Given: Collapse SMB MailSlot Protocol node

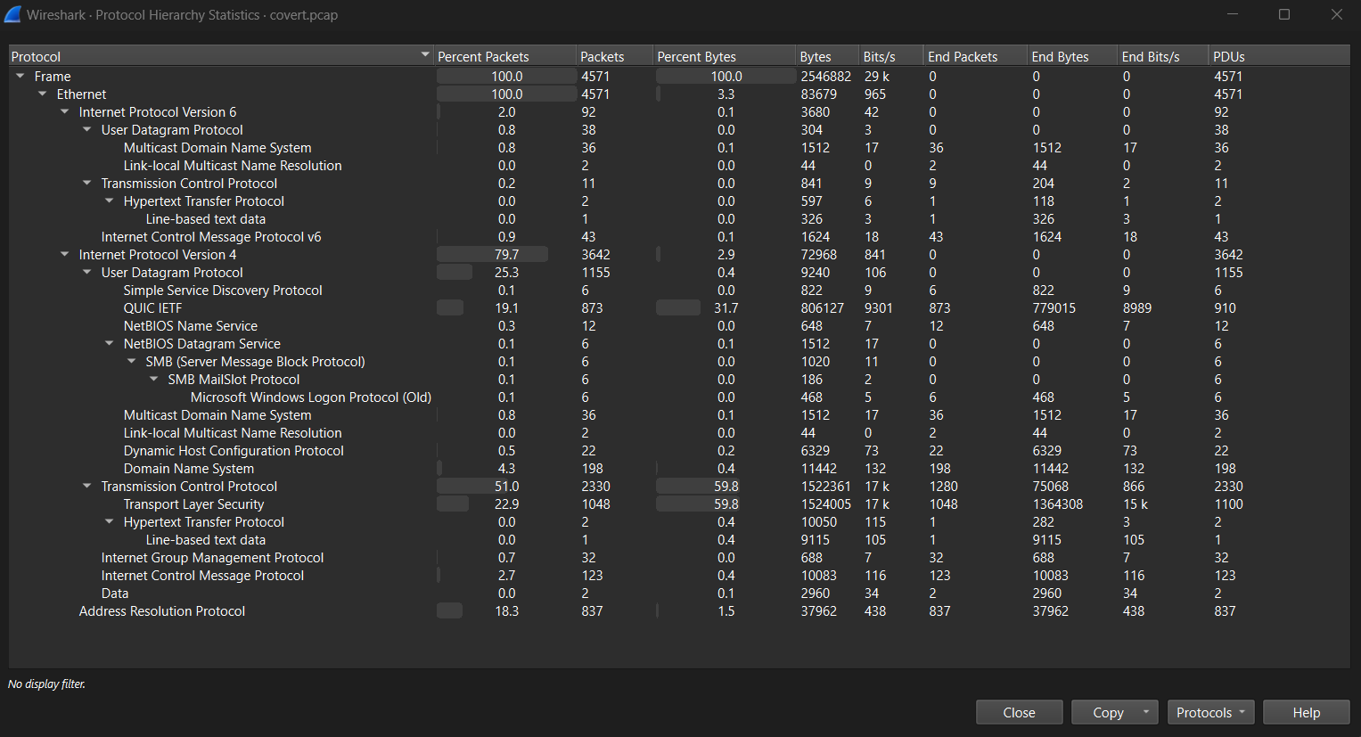Looking at the screenshot, I should click(153, 380).
